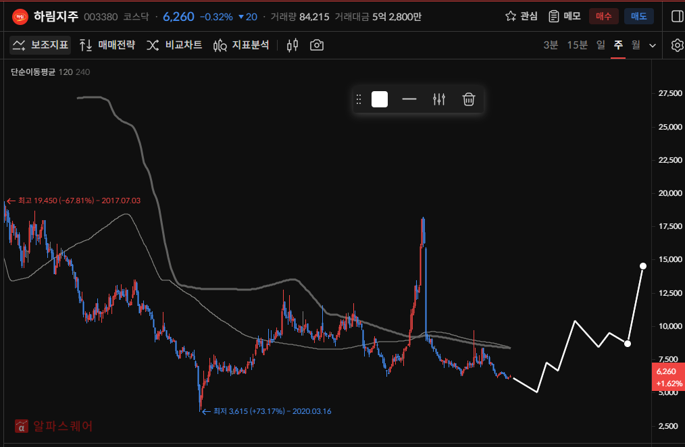Switch to 월 monthly chart tab
The width and height of the screenshot is (685, 447).
click(x=636, y=45)
